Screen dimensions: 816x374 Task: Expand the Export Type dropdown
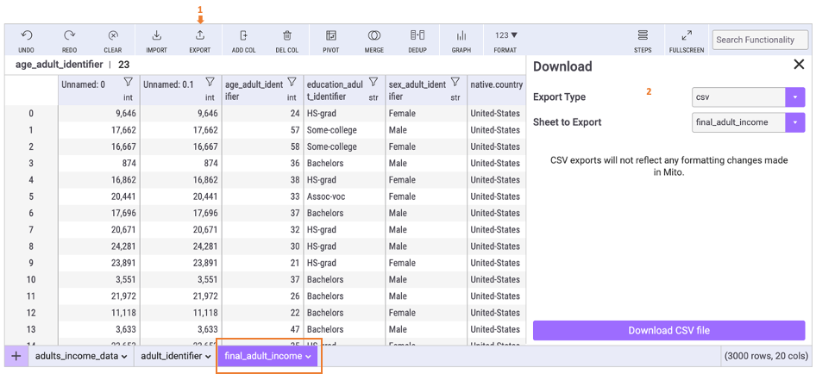(x=795, y=97)
